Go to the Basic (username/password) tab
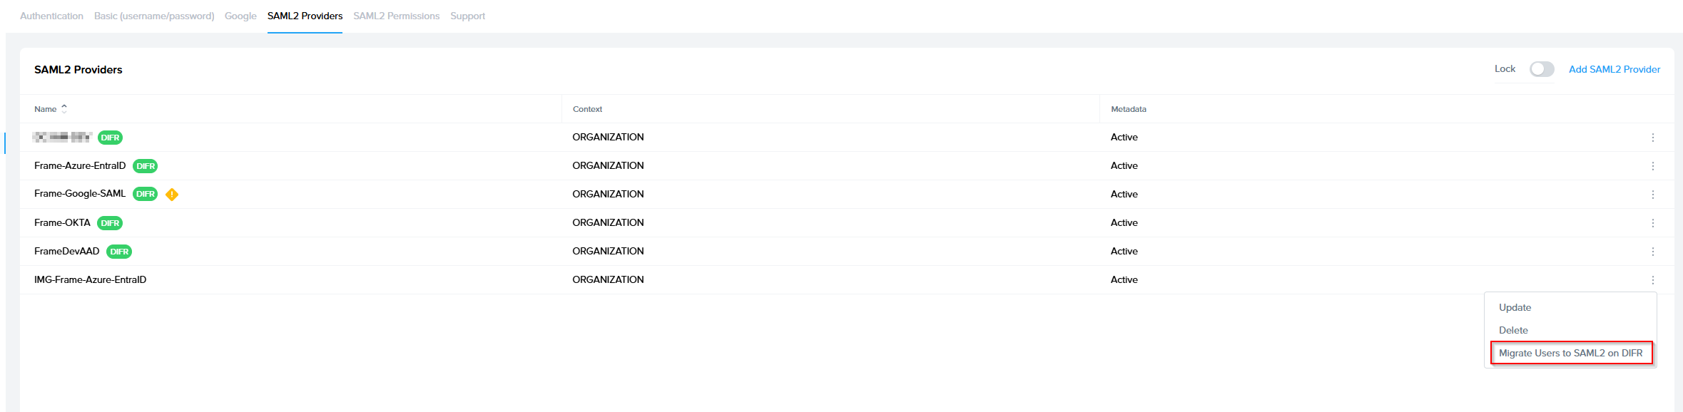Image resolution: width=1683 pixels, height=412 pixels. (x=154, y=16)
